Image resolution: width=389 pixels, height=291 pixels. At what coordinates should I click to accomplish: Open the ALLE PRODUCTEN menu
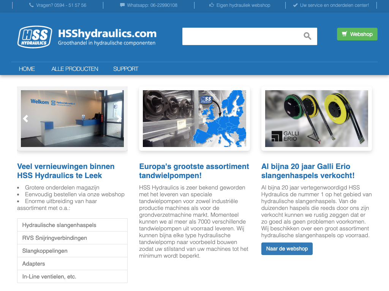[75, 69]
